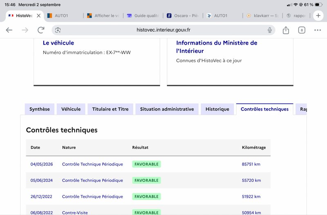
Task: Open the share icon in the toolbar
Action: click(286, 30)
